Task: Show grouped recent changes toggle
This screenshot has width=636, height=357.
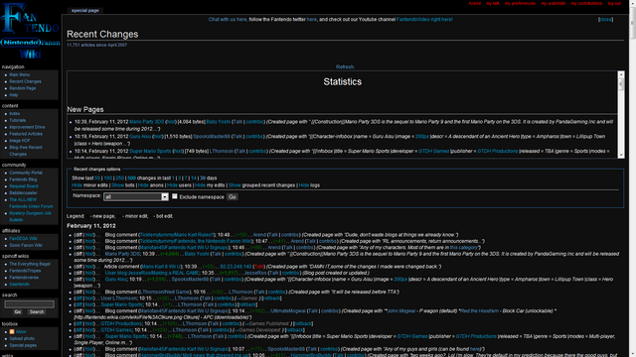Action: 235,185
